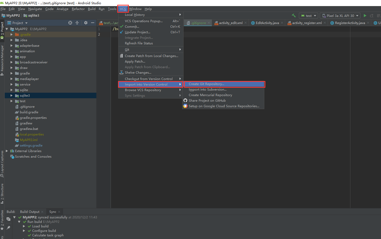Click the locate target icon in Project panel

(70, 23)
